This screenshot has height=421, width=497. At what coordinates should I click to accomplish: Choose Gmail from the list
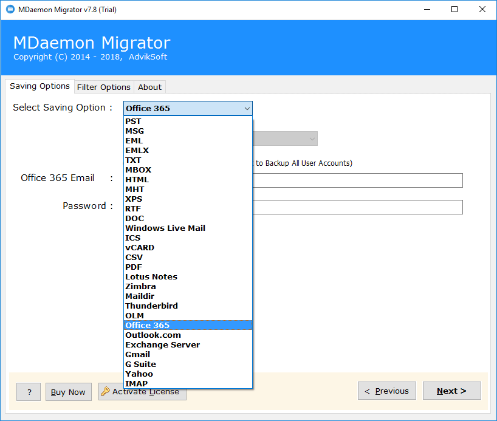click(188, 355)
